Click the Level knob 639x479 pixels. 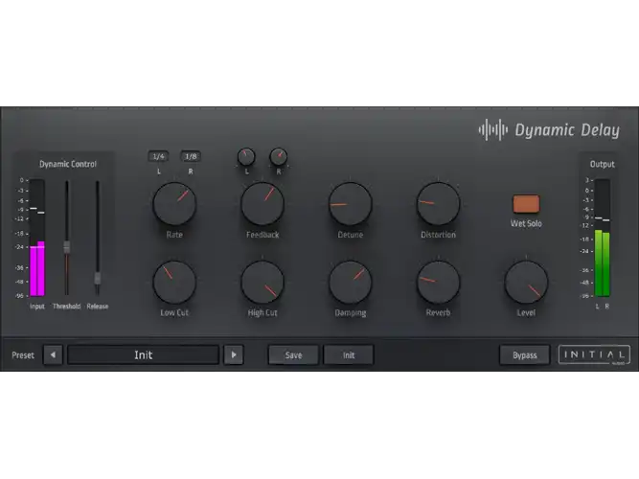click(526, 282)
